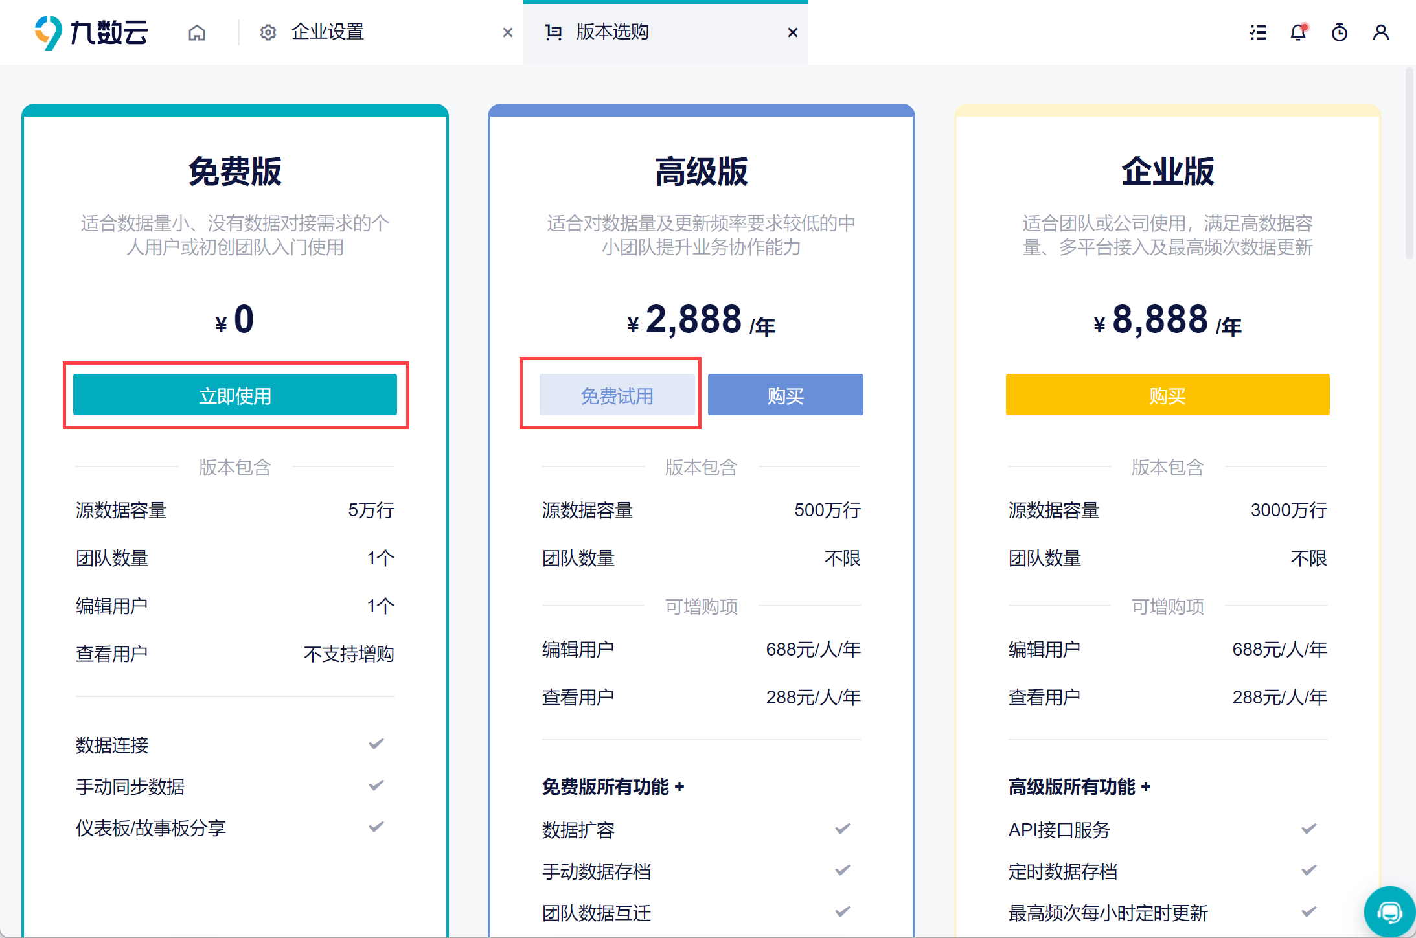Click the shopping cart icon on 版本选购 tab
This screenshot has width=1416, height=938.
(553, 32)
